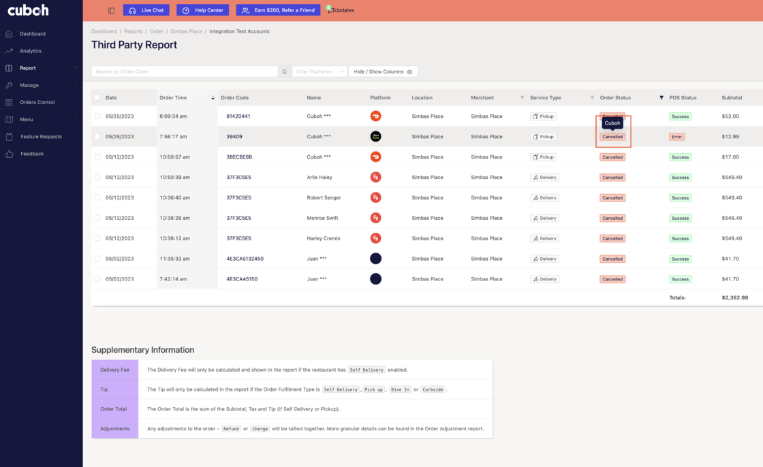
Task: Select the checkbox for order 4E3CAA5150
Action: 97,279
